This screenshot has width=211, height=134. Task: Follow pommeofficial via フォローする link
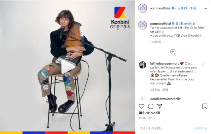pos(187,8)
